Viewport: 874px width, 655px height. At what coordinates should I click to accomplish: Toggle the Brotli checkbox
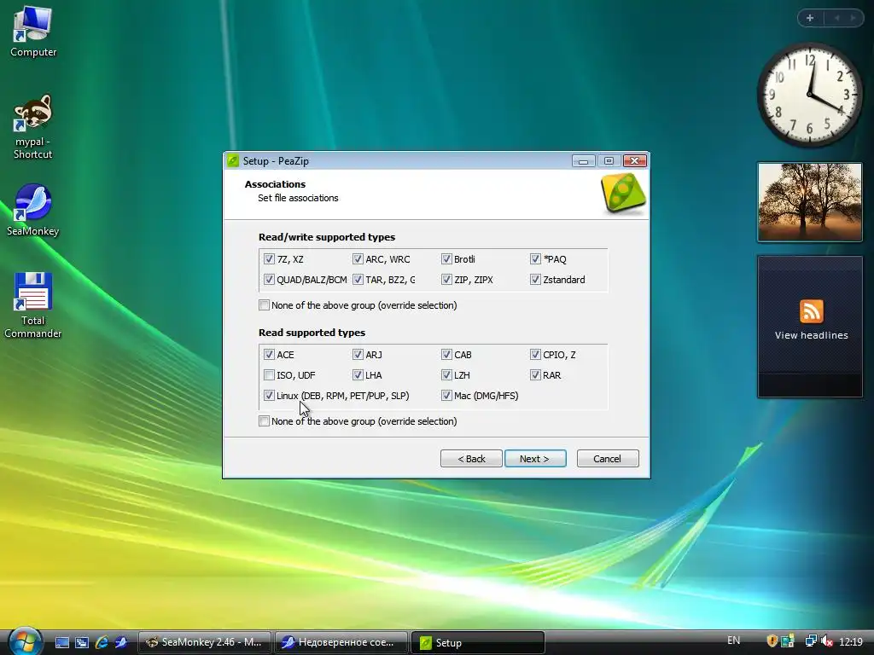pyautogui.click(x=446, y=259)
